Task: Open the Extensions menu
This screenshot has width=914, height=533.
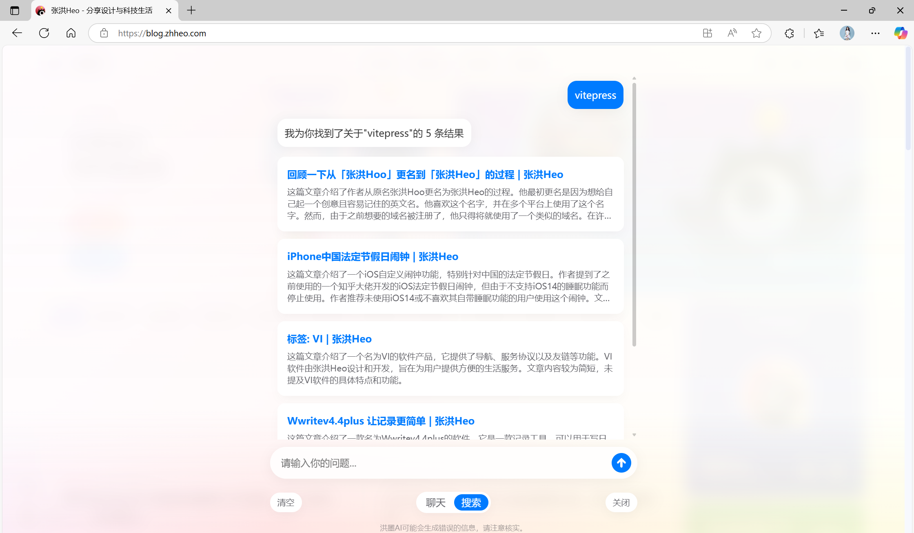Action: tap(789, 33)
